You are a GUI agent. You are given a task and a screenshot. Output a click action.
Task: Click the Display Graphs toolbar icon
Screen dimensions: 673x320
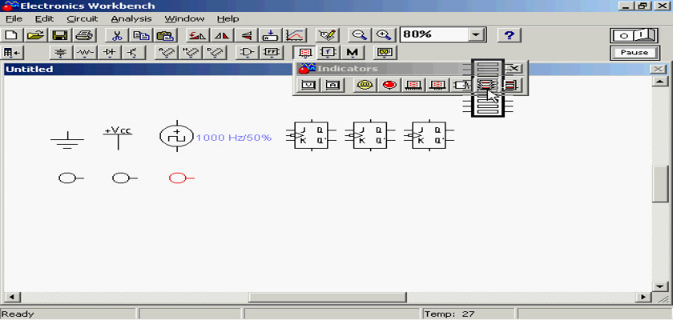pos(295,35)
